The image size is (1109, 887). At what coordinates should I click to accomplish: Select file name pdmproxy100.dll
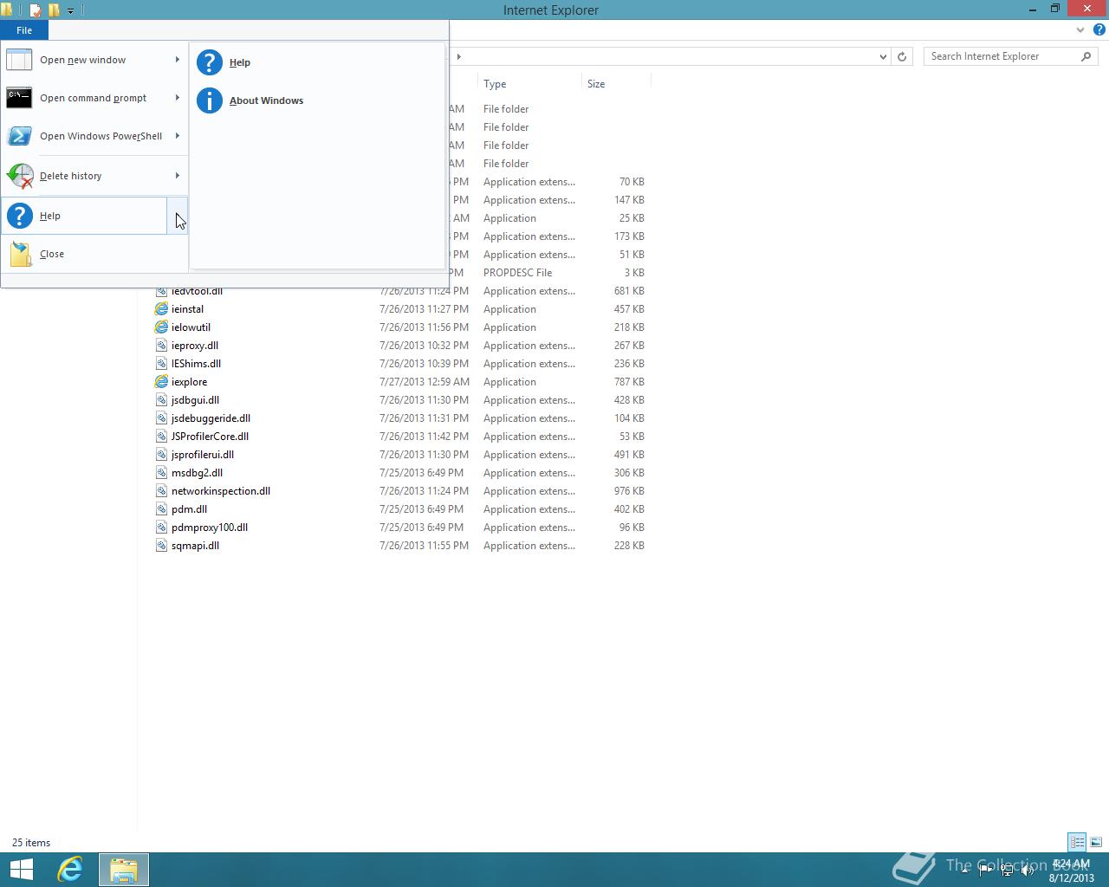(210, 528)
